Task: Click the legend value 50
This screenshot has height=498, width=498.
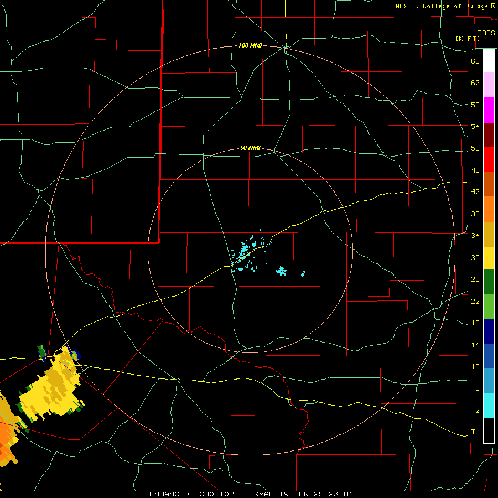Action: pyautogui.click(x=475, y=148)
